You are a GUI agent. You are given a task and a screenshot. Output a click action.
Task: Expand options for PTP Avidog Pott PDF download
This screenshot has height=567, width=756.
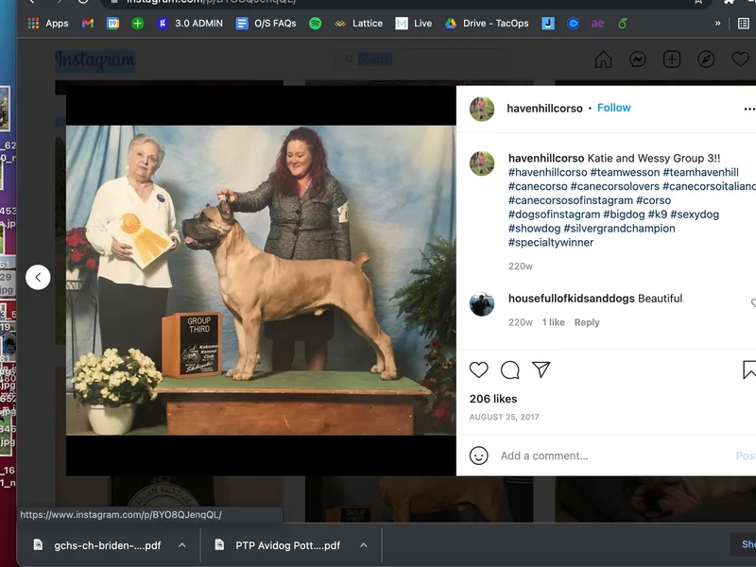(361, 545)
